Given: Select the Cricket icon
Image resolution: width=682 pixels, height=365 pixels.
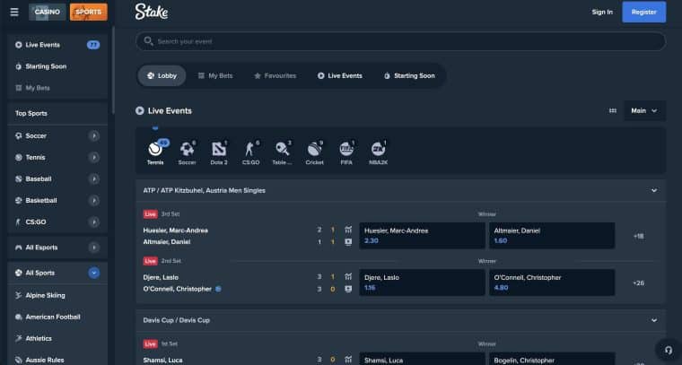Looking at the screenshot, I should [314, 149].
